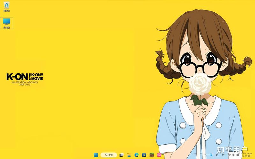
Task: Open Microsoft Edge from the taskbar
Action: click(136, 155)
